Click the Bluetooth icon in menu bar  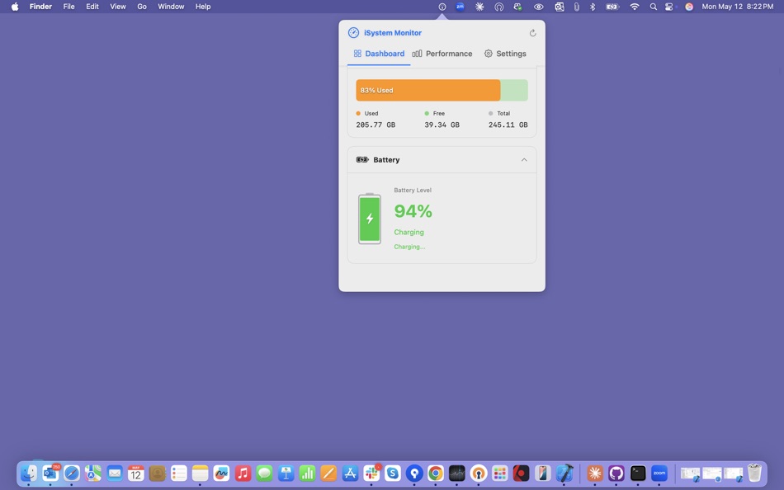click(x=592, y=6)
